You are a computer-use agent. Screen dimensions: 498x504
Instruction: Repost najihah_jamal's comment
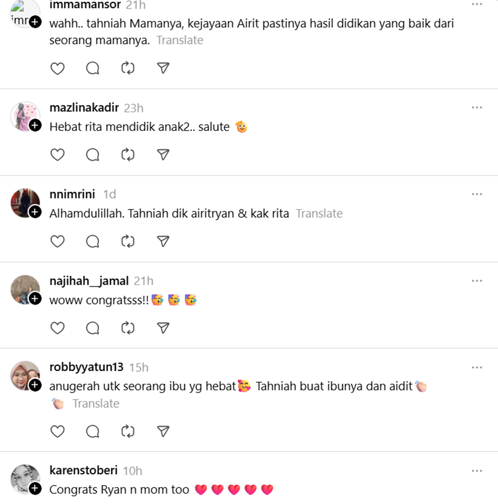128,328
